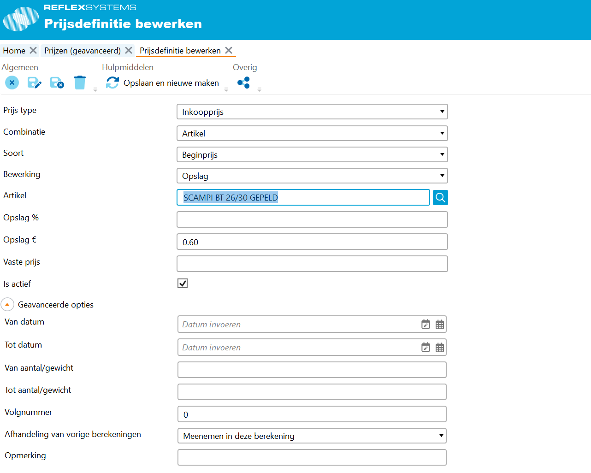The image size is (591, 473).
Task: Click the calendar edit icon in Tot datum
Action: click(426, 348)
